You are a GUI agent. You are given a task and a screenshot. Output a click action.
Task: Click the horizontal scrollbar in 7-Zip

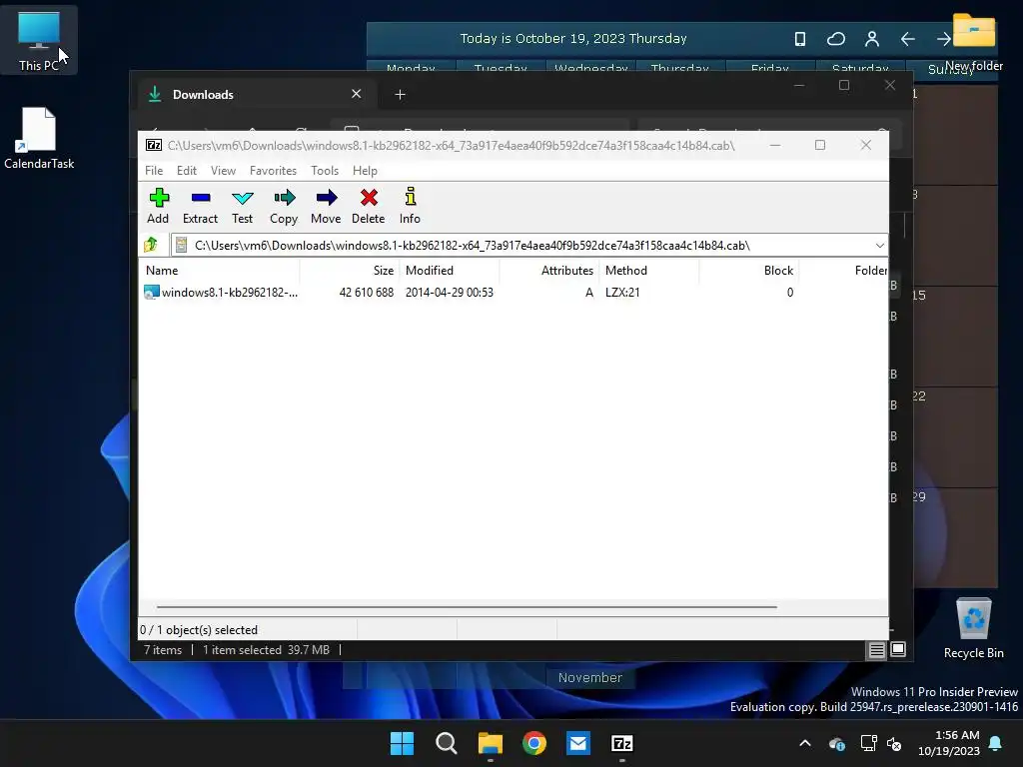(467, 606)
